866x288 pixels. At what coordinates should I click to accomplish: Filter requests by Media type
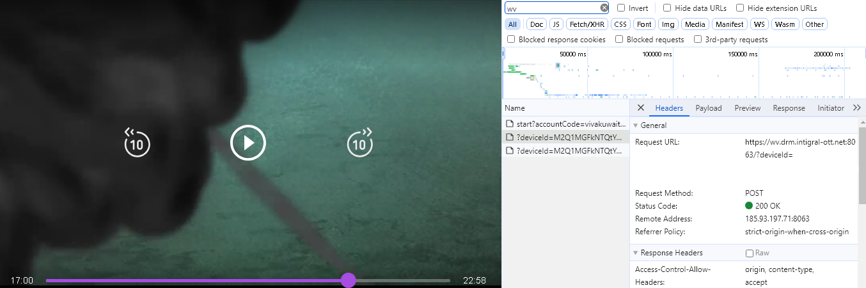(695, 24)
